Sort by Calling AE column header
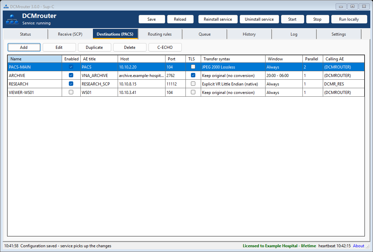The height and width of the screenshot is (252, 373). 343,59
